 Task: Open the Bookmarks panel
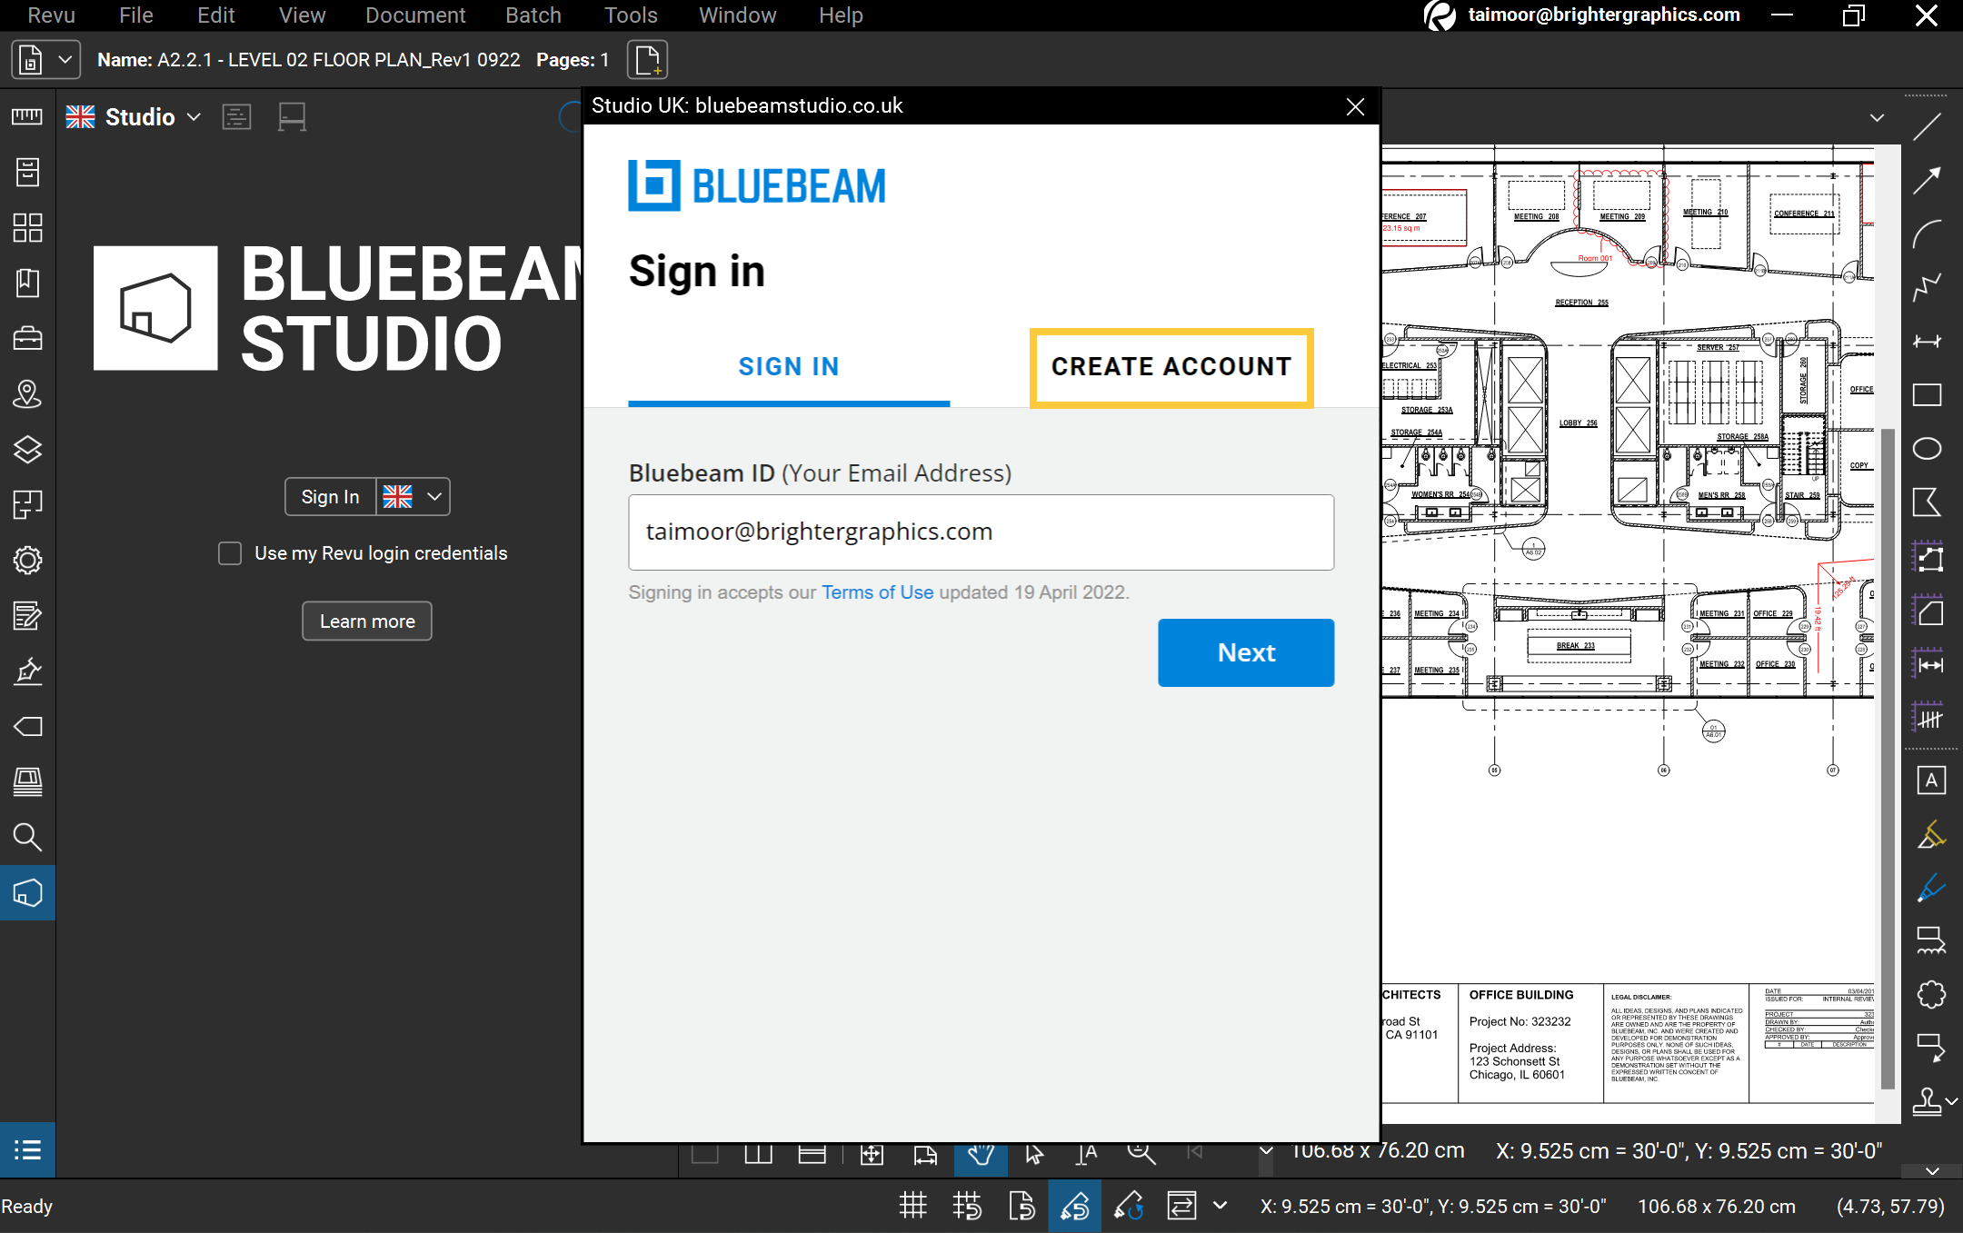[27, 283]
